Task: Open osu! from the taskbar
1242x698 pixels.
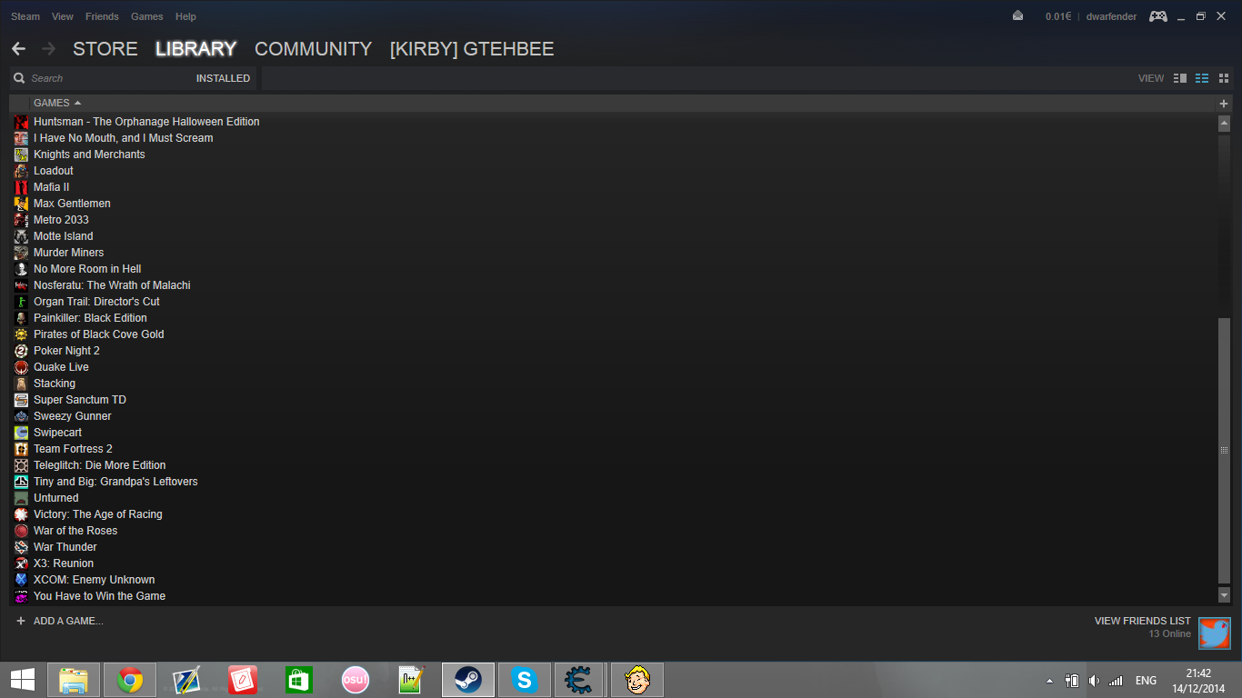Action: (x=355, y=680)
